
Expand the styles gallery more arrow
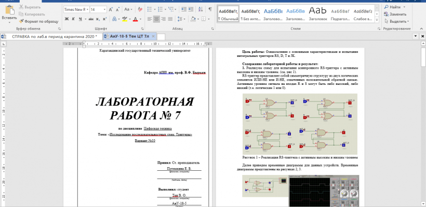[x=377, y=20]
